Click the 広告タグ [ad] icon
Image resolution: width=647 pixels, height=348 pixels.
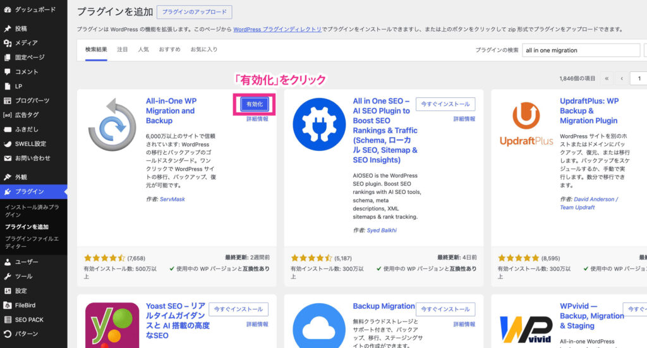[8, 115]
